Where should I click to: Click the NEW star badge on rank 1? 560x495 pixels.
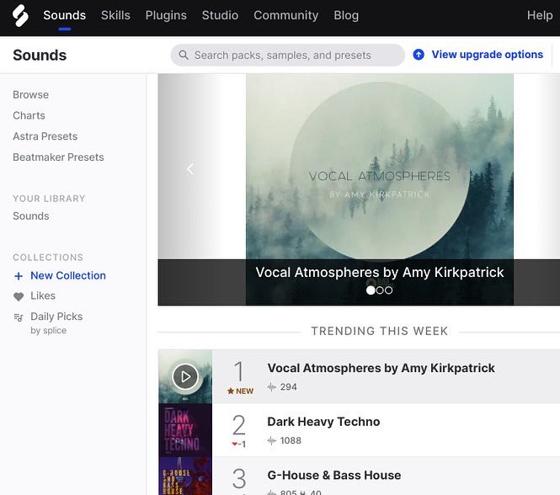pos(240,391)
